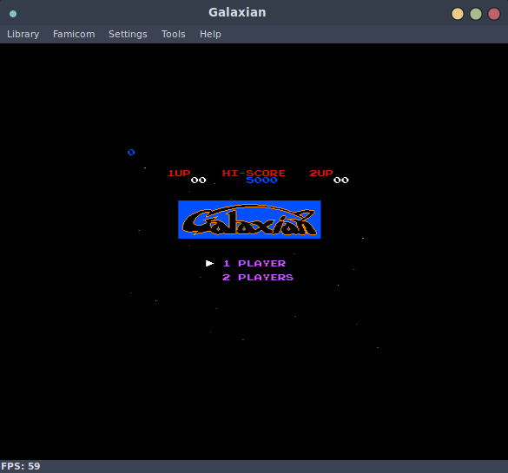Screen dimensions: 508x473
Task: Click the 1UP score value 00
Action: coord(199,180)
